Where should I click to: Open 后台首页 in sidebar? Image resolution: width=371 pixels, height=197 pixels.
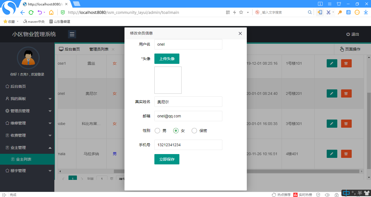coord(27,86)
